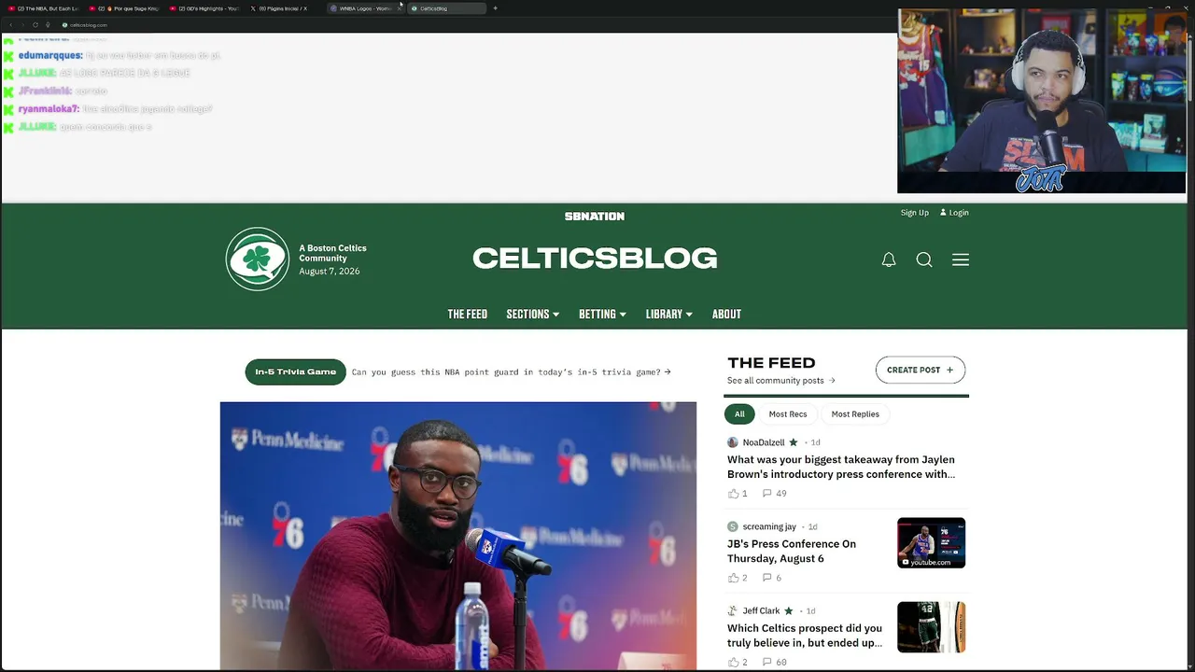
Task: Click the In-5 Trivia Game button
Action: 296,371
